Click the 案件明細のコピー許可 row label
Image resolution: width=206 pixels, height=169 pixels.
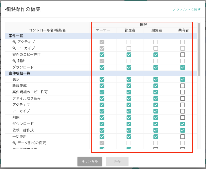(x=30, y=92)
